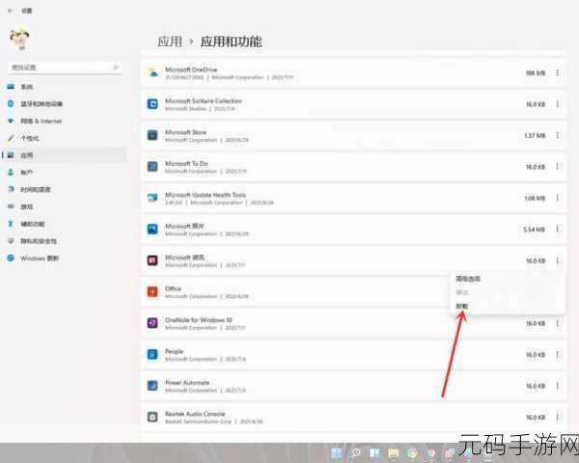Open more options for Microsoft To Do

(557, 167)
